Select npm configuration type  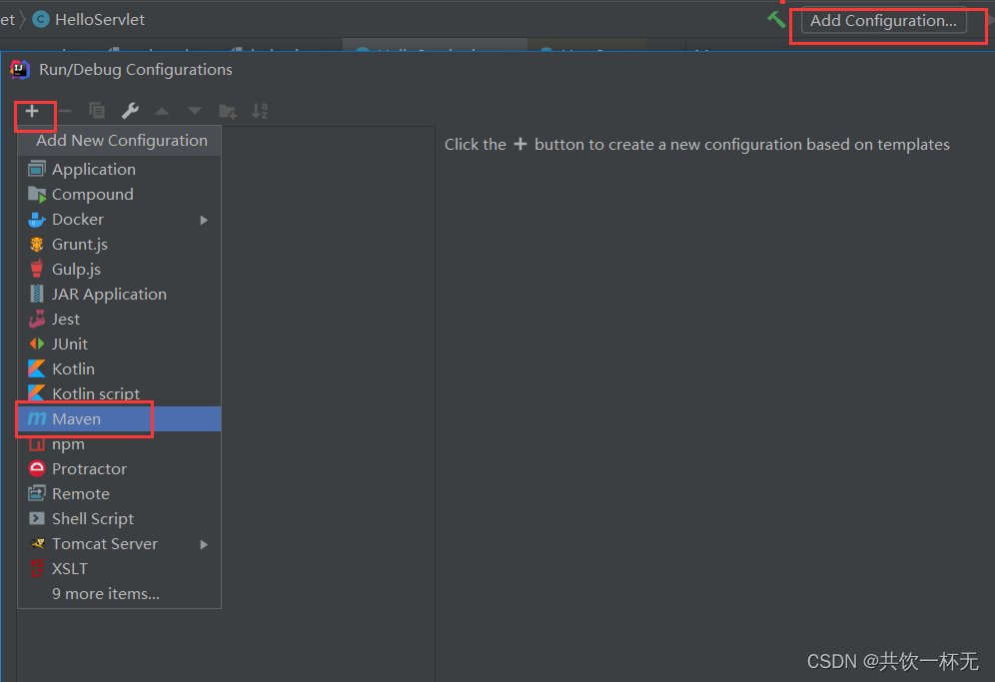click(x=119, y=444)
